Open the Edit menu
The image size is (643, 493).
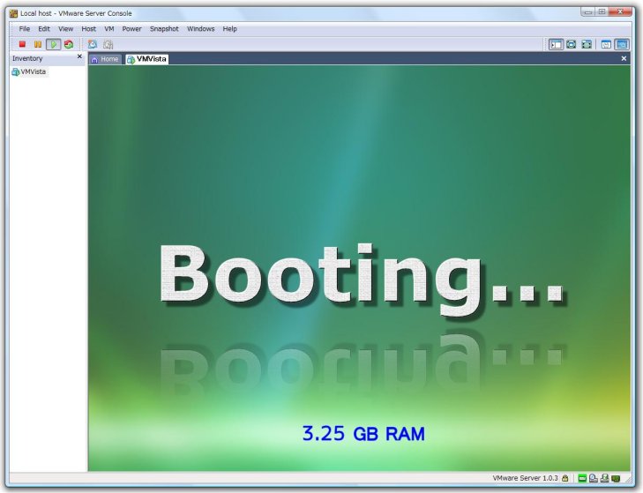[44, 29]
